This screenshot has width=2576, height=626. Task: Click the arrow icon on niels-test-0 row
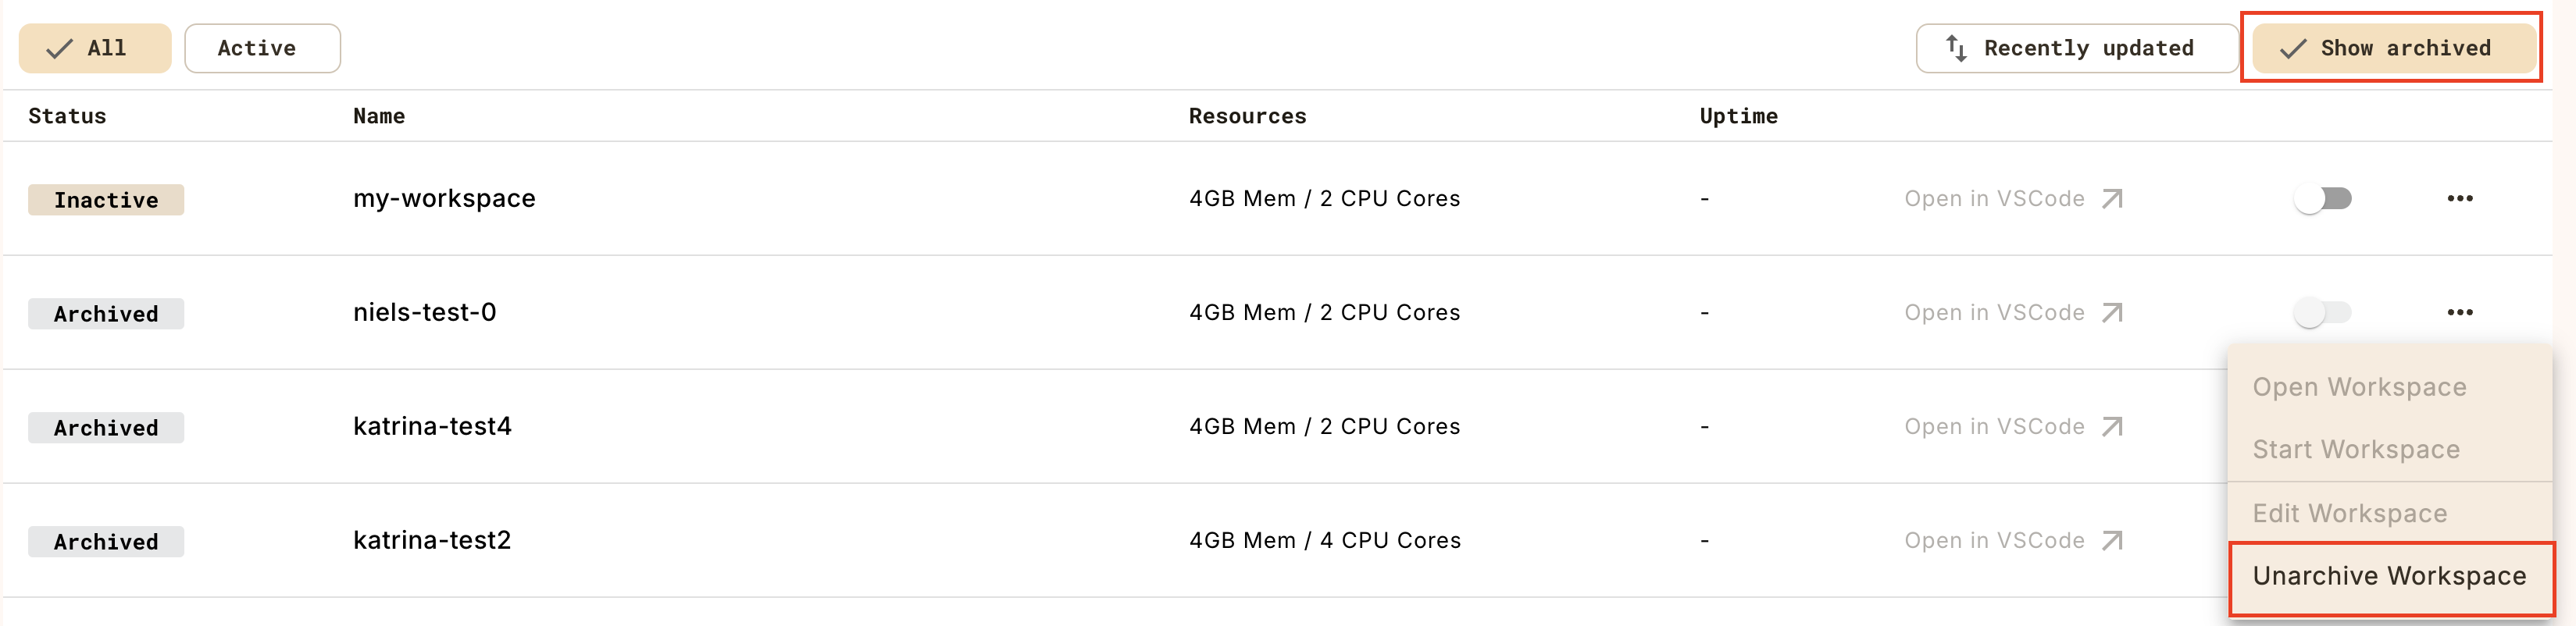[x=2111, y=313]
